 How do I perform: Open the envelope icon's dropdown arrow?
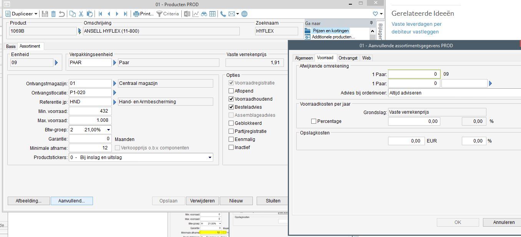238,14
